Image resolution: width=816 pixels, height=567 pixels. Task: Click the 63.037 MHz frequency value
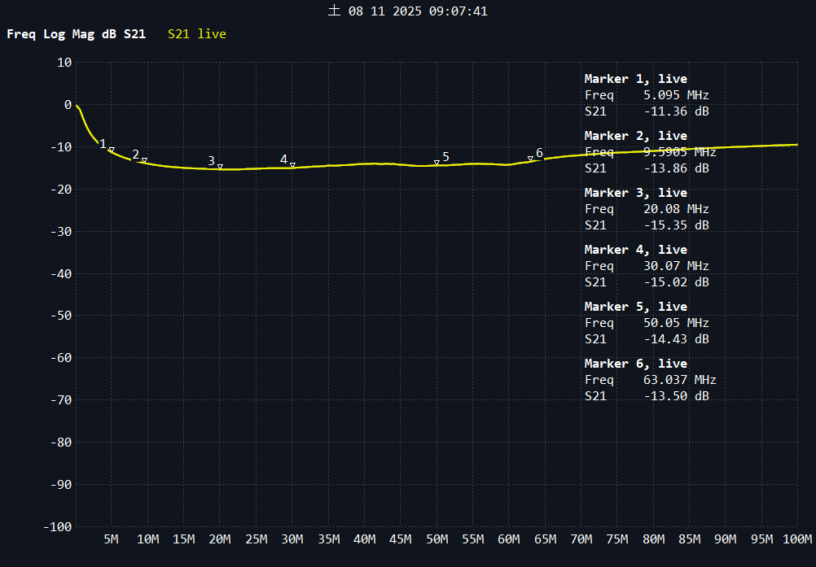pyautogui.click(x=673, y=380)
